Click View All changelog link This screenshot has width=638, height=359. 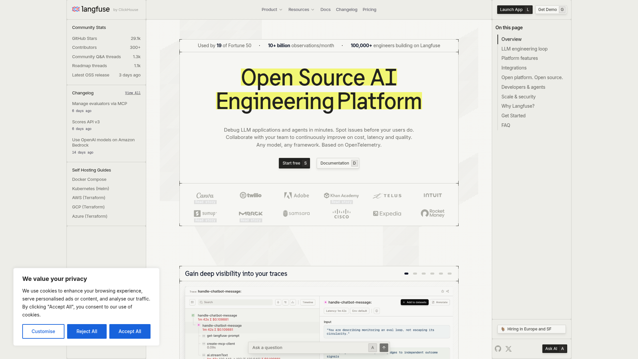click(x=133, y=93)
